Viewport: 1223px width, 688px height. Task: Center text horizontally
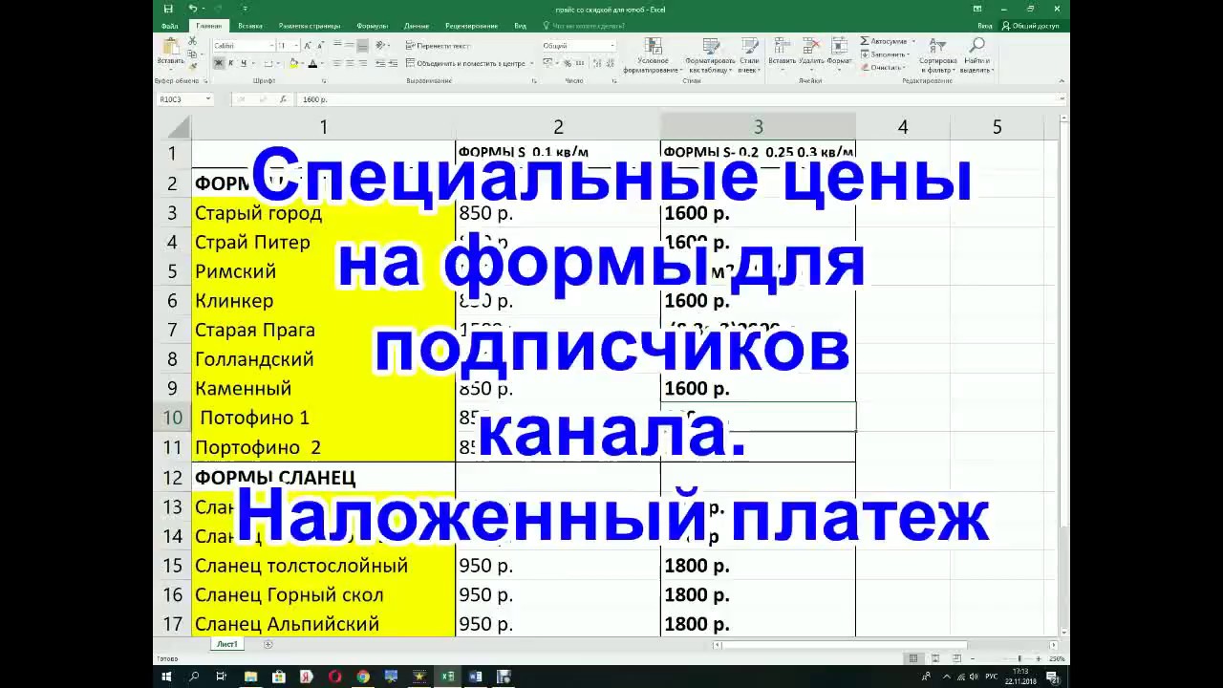point(350,63)
